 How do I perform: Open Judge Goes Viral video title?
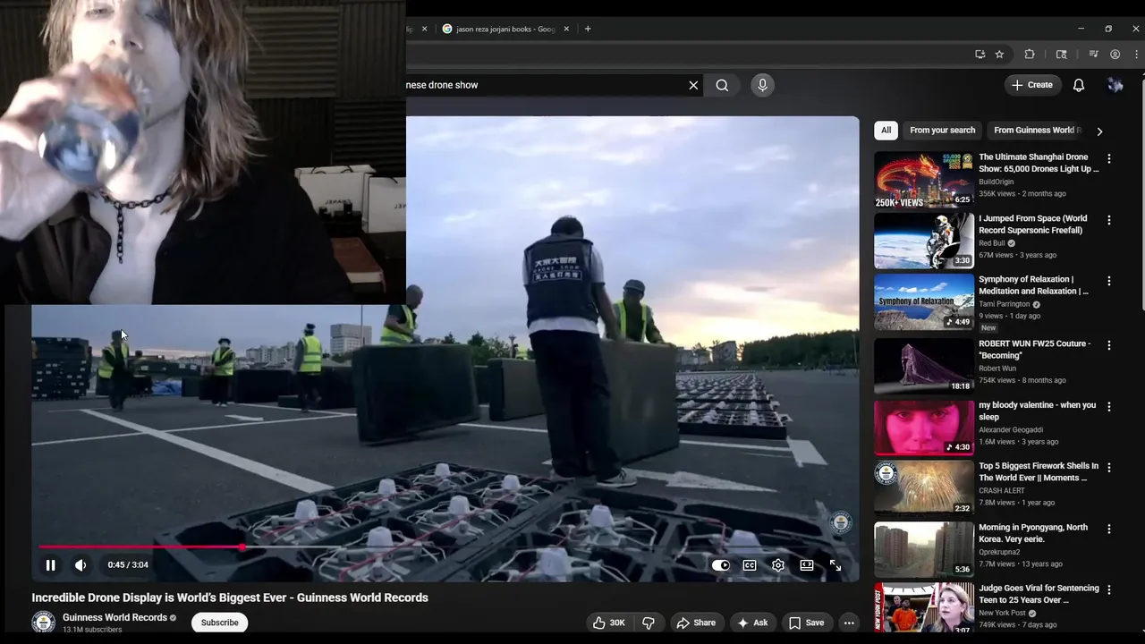[x=1039, y=594]
